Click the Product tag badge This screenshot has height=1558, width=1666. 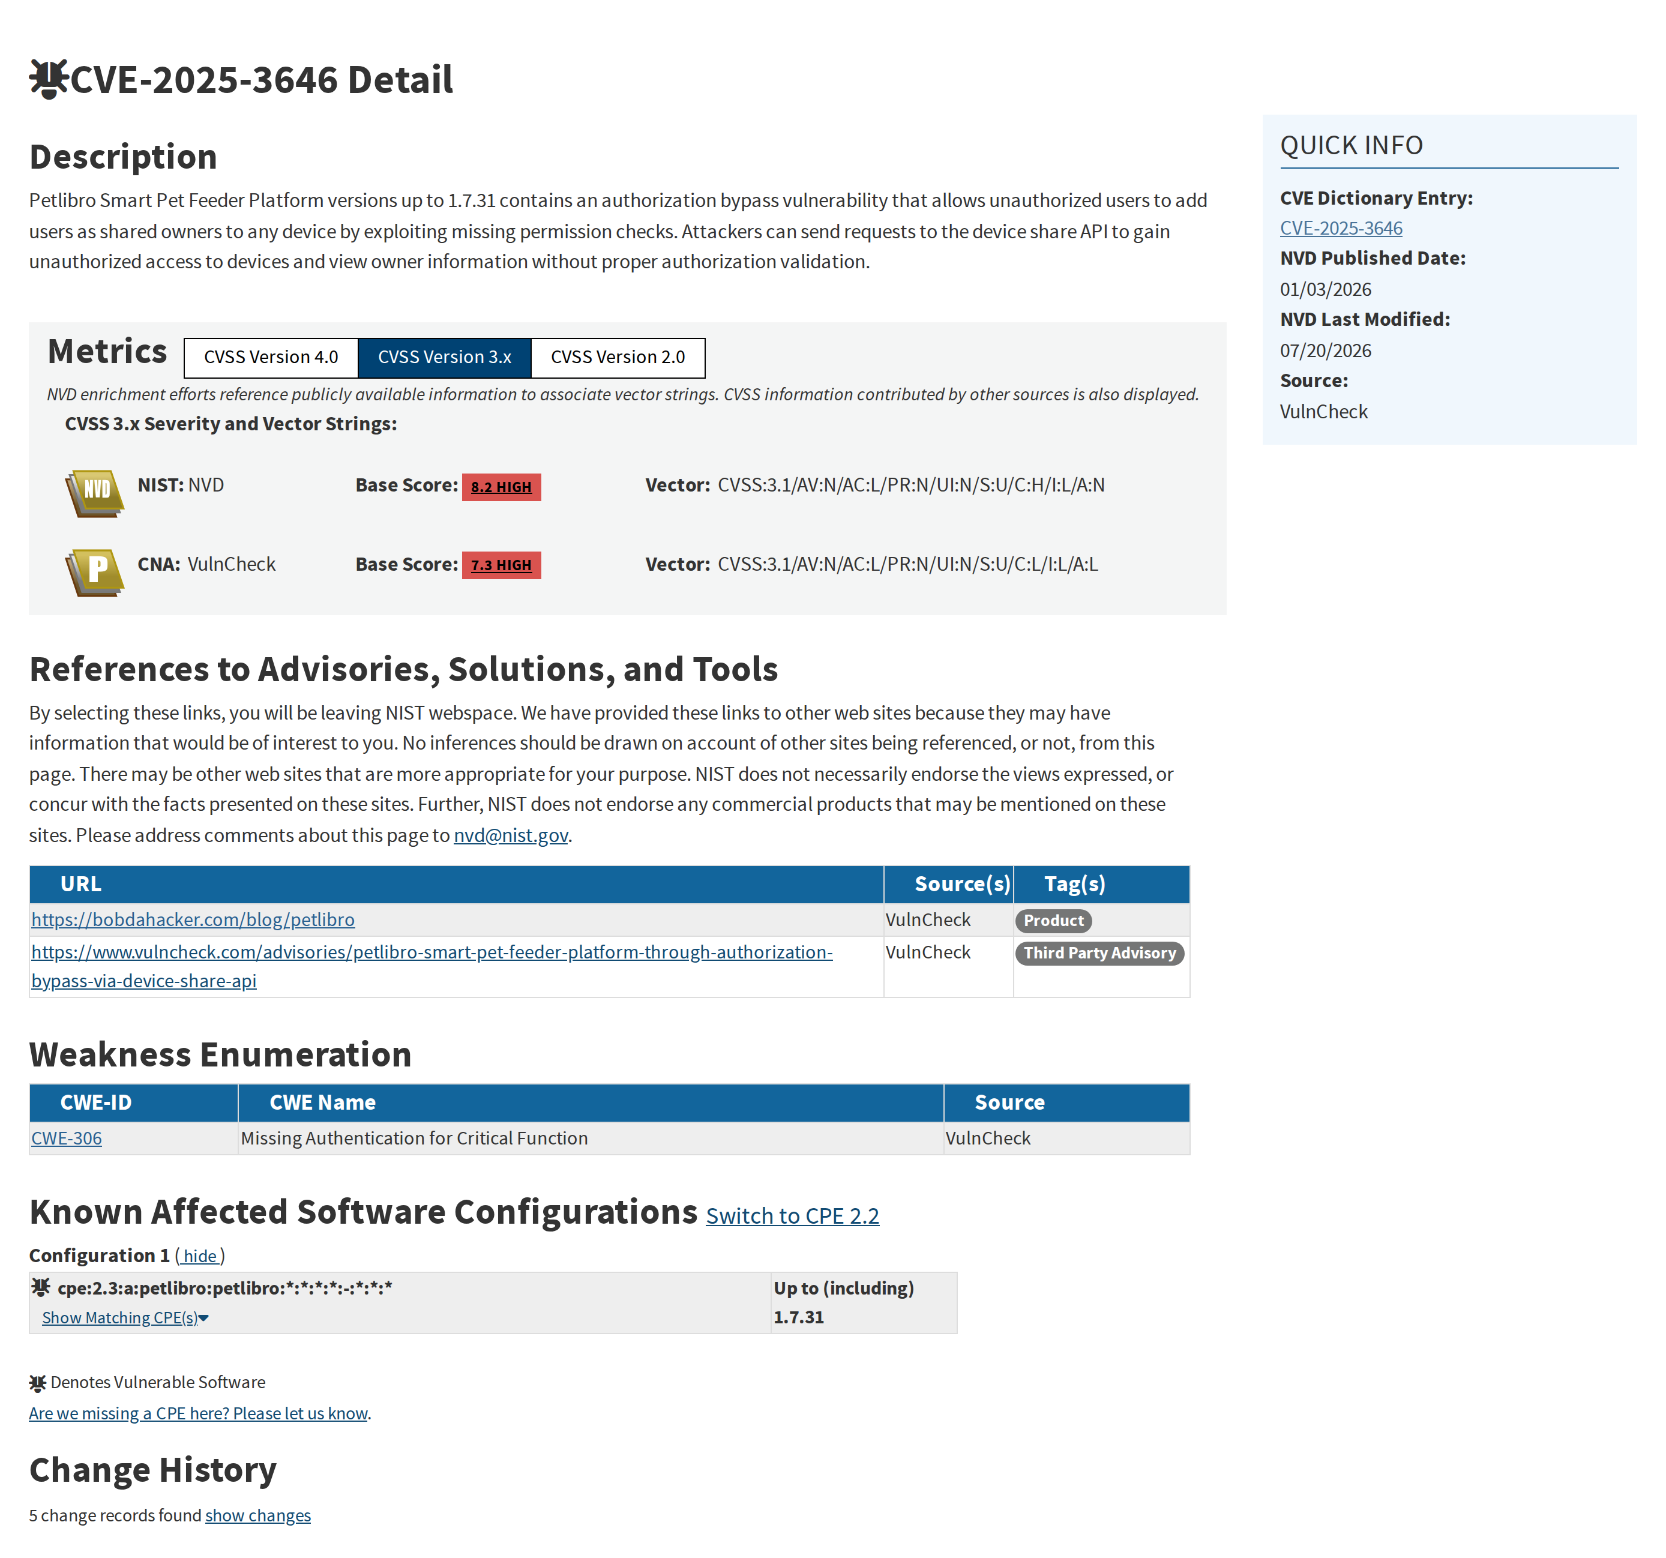point(1053,920)
